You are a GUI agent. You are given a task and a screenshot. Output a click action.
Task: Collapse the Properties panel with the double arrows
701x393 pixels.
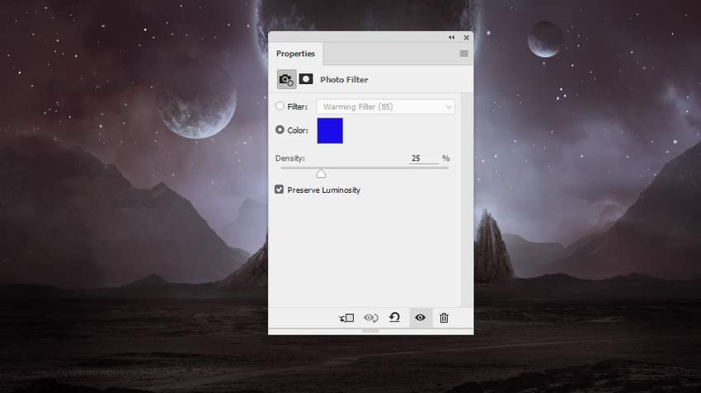452,38
